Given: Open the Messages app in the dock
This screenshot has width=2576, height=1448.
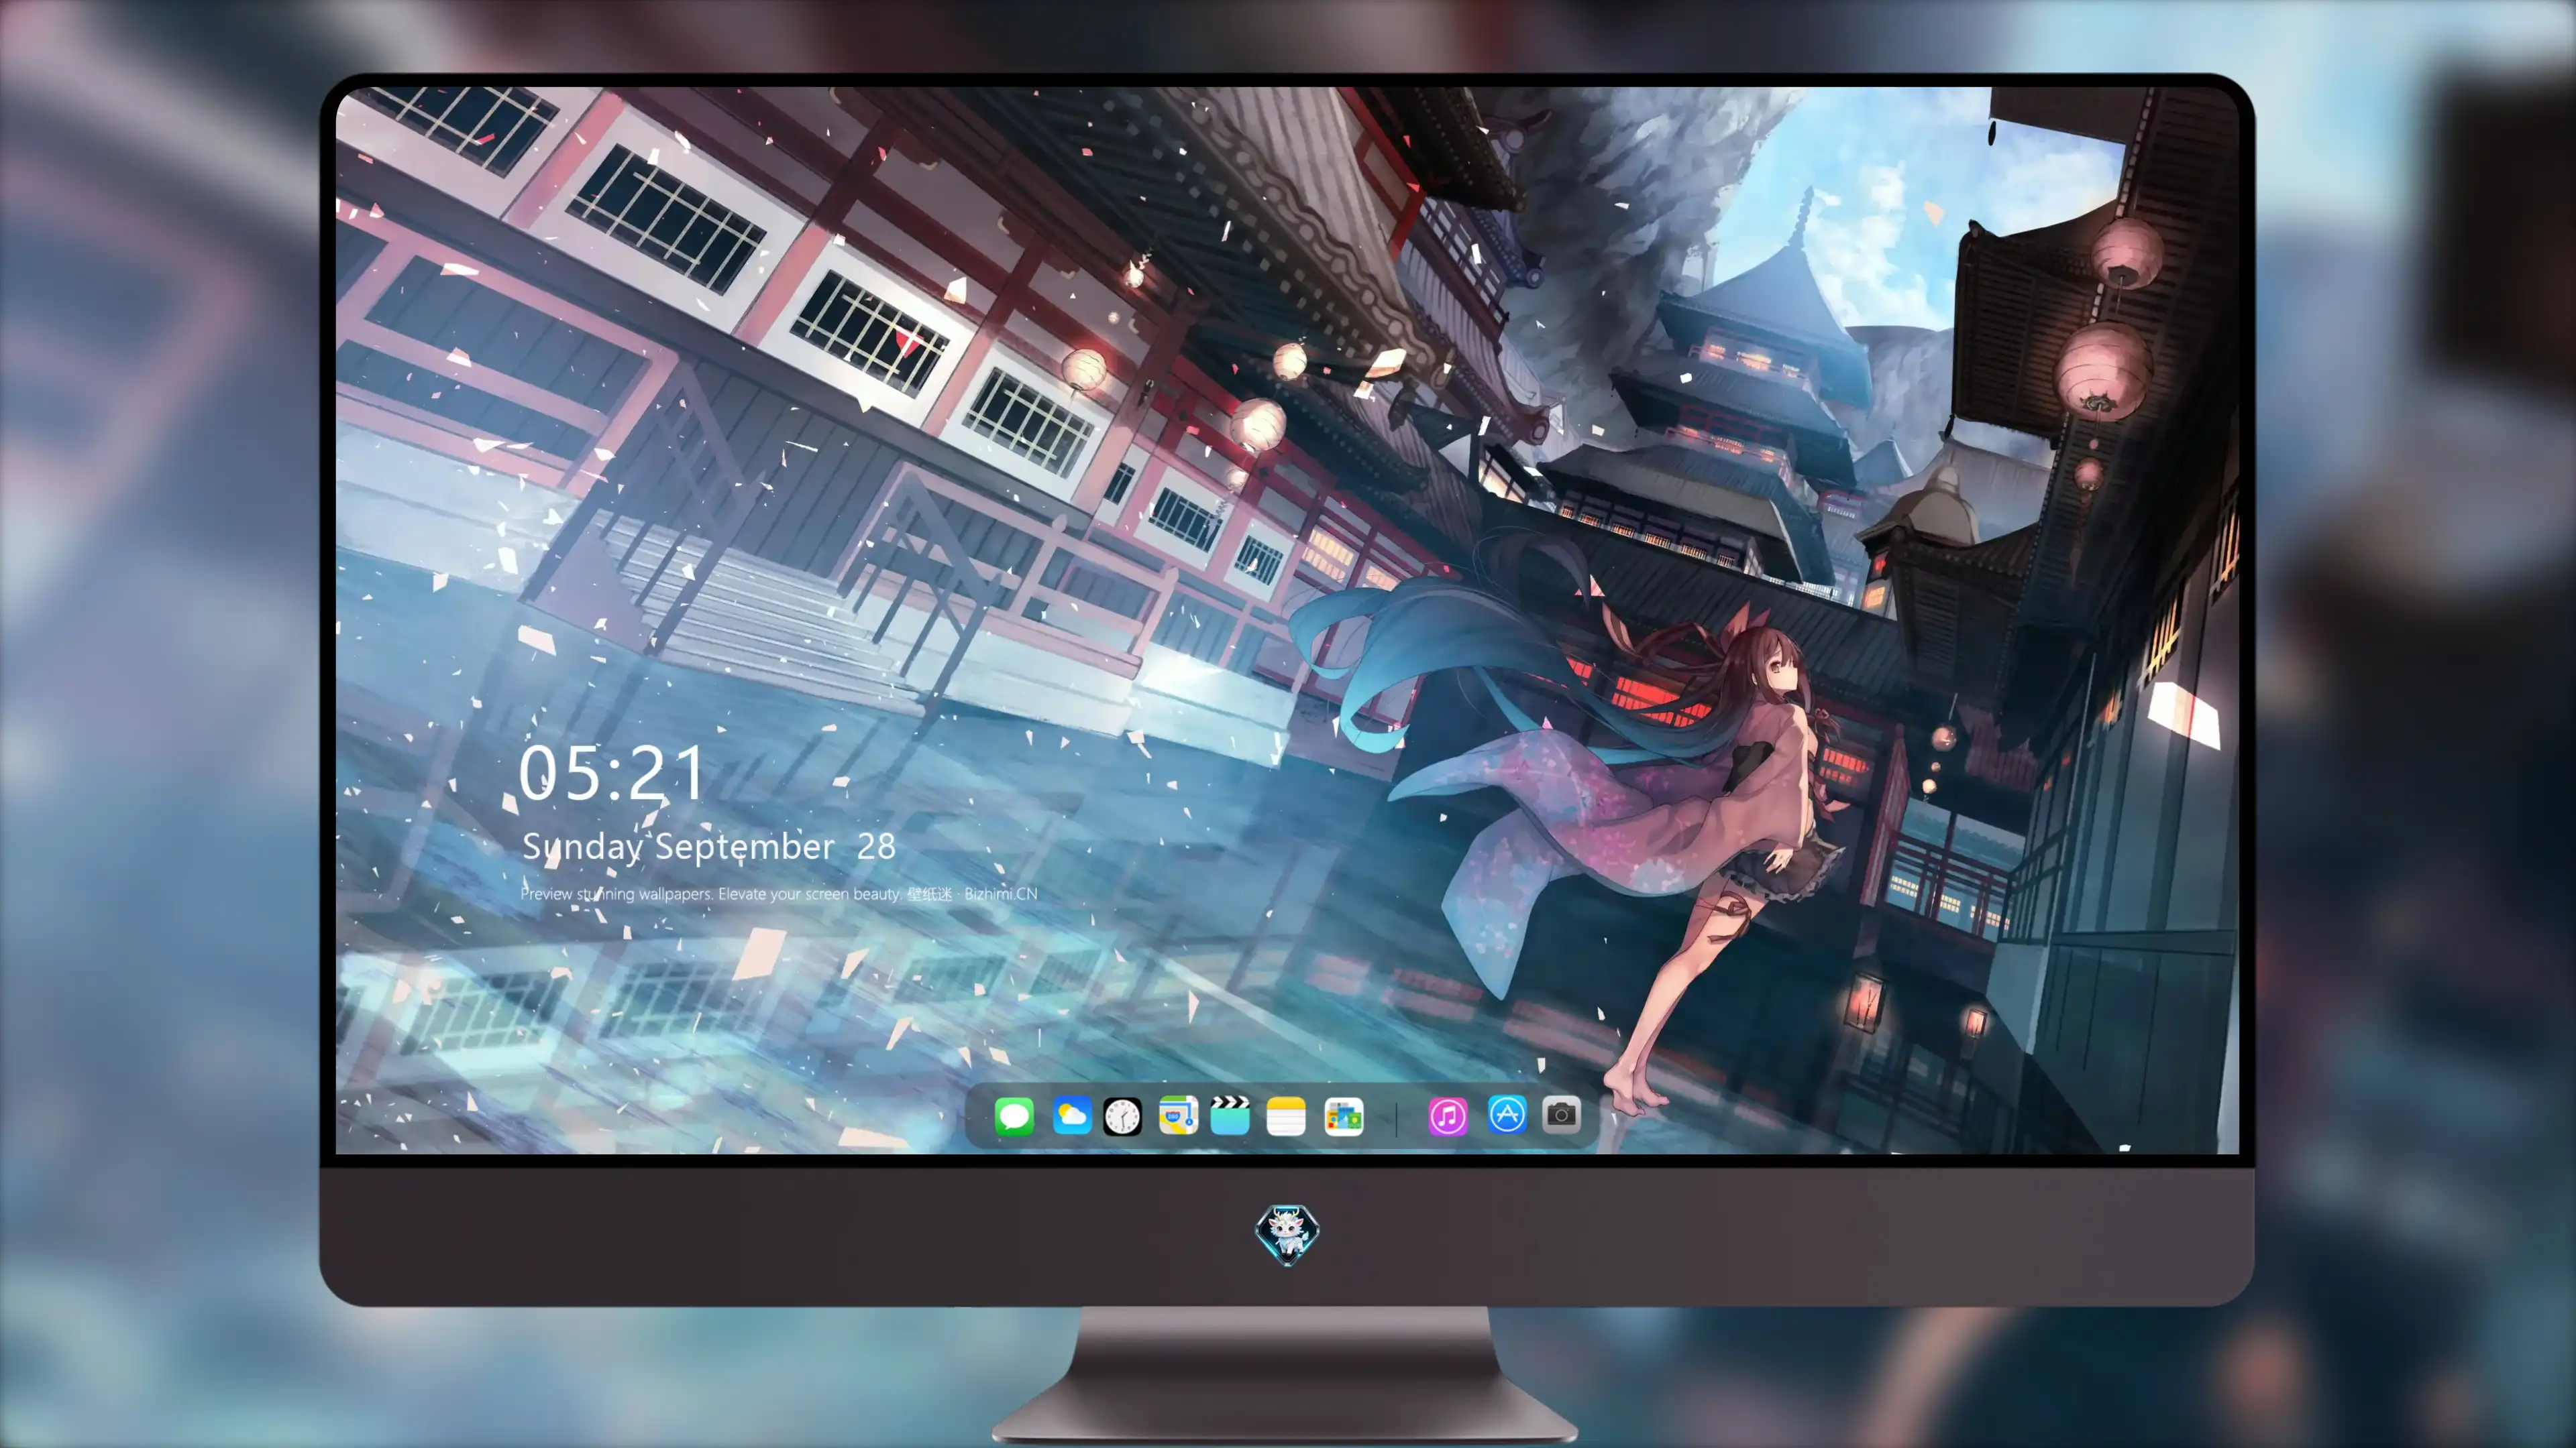Looking at the screenshot, I should (1014, 1116).
